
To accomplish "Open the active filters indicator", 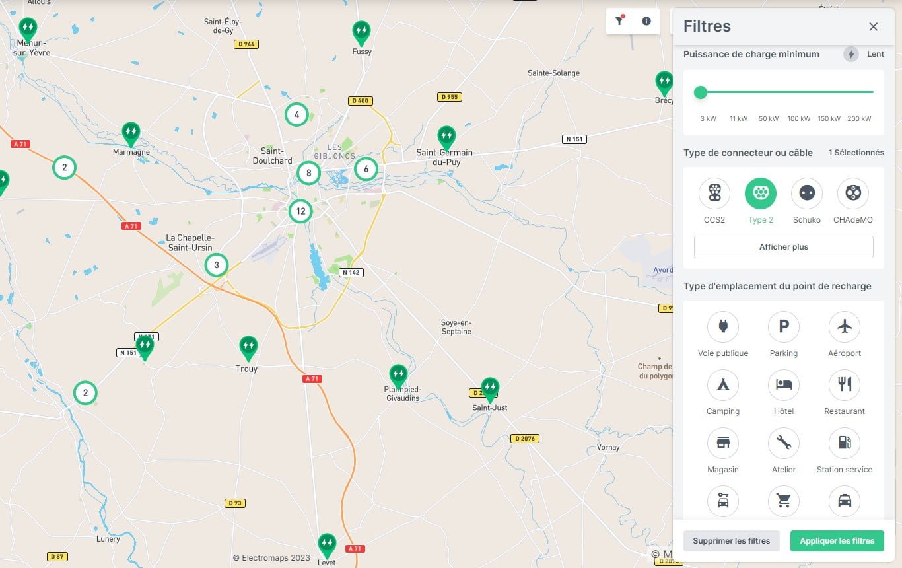I will click(619, 20).
